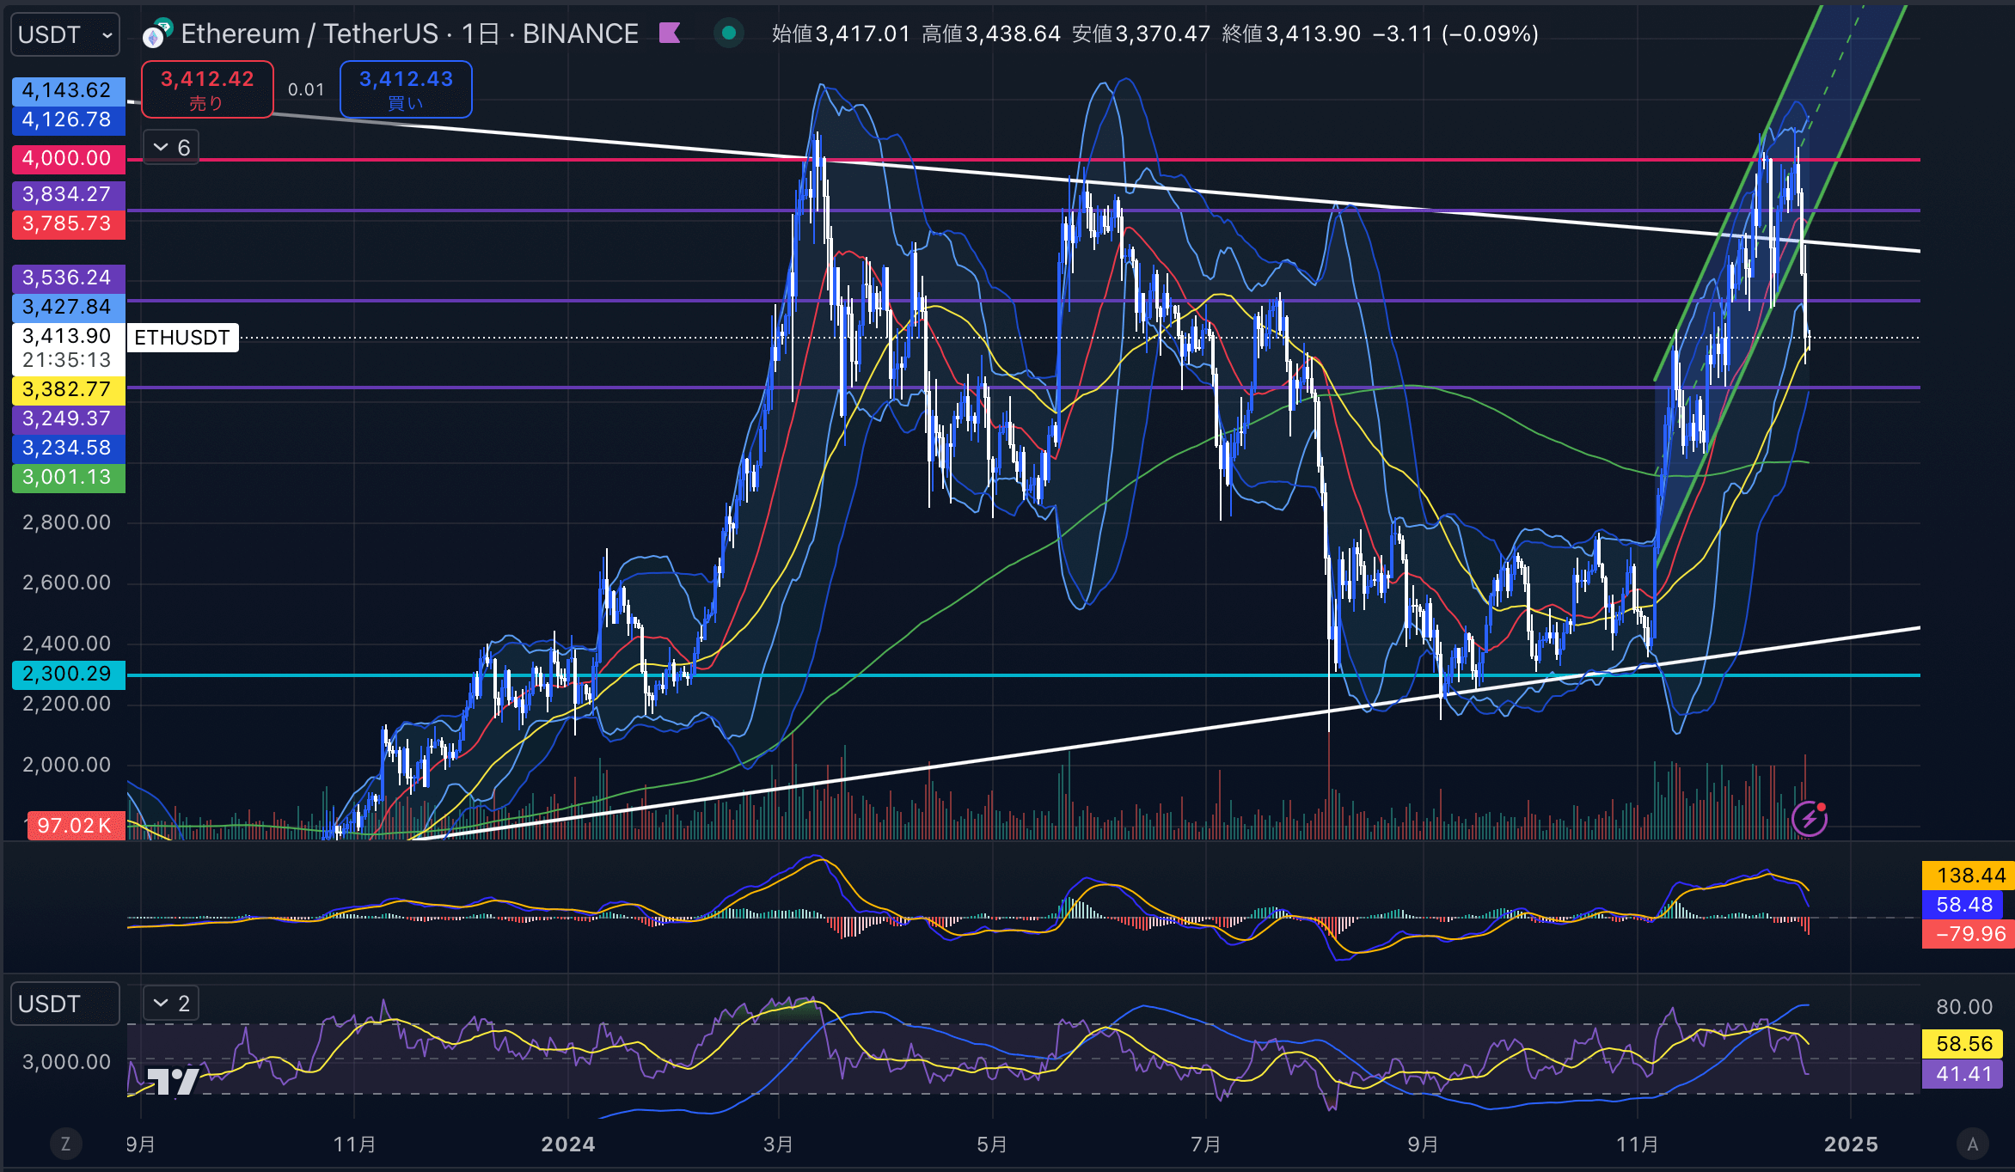
Task: Click the 2,800.00 price axis level
Action: 66,522
